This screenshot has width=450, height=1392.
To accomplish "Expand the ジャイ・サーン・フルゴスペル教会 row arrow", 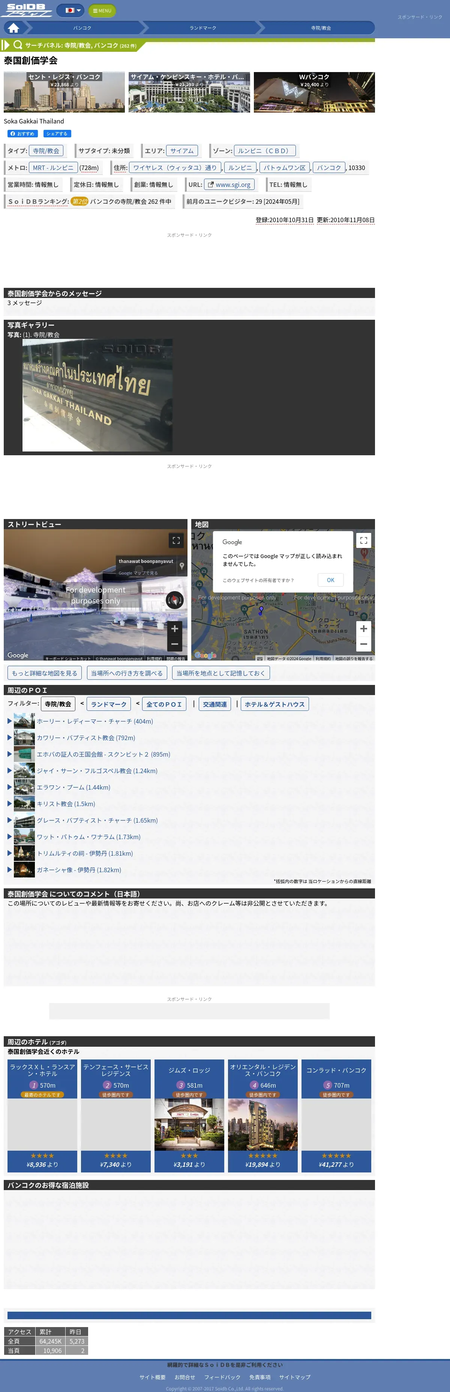I will 10,770.
